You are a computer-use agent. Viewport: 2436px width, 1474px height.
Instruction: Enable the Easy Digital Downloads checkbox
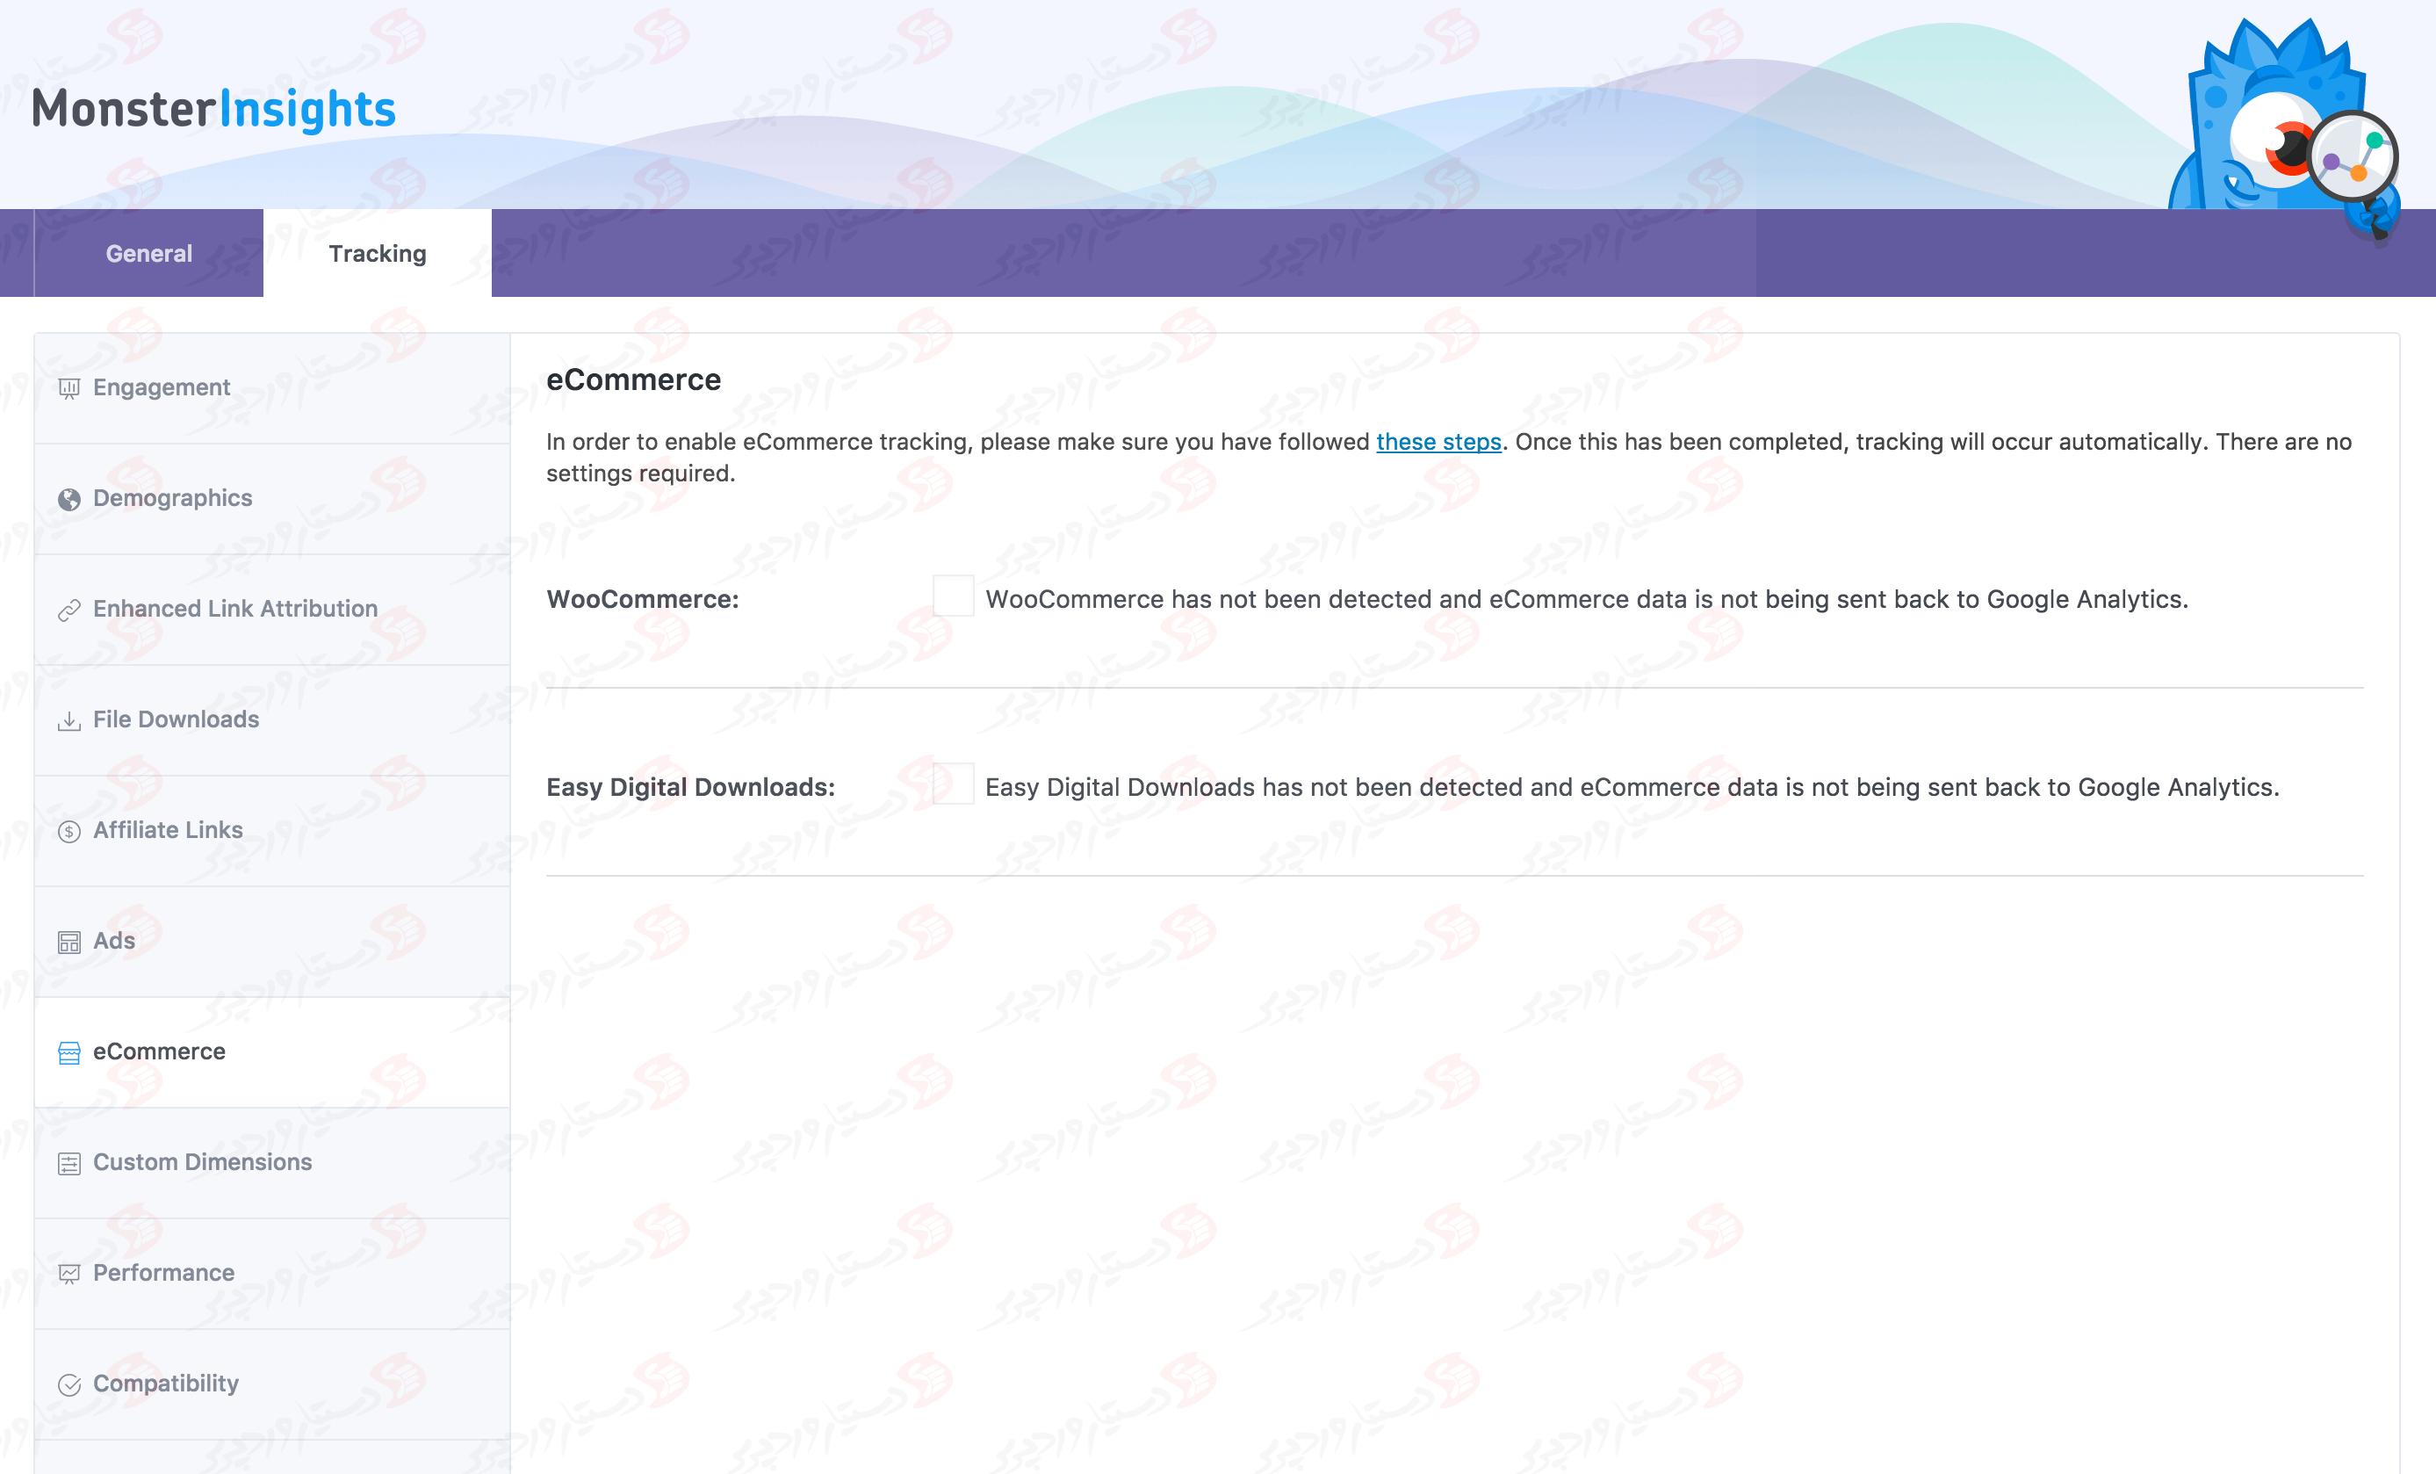[x=952, y=784]
